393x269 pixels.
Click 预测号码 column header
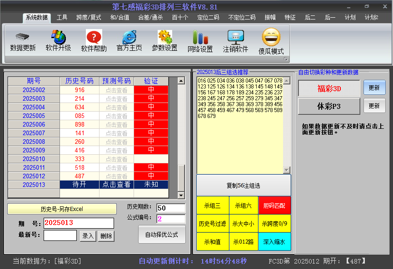(x=117, y=81)
